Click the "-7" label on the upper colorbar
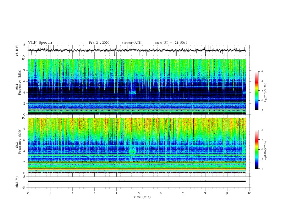The height and width of the screenshot is (217, 281). pyautogui.click(x=261, y=110)
